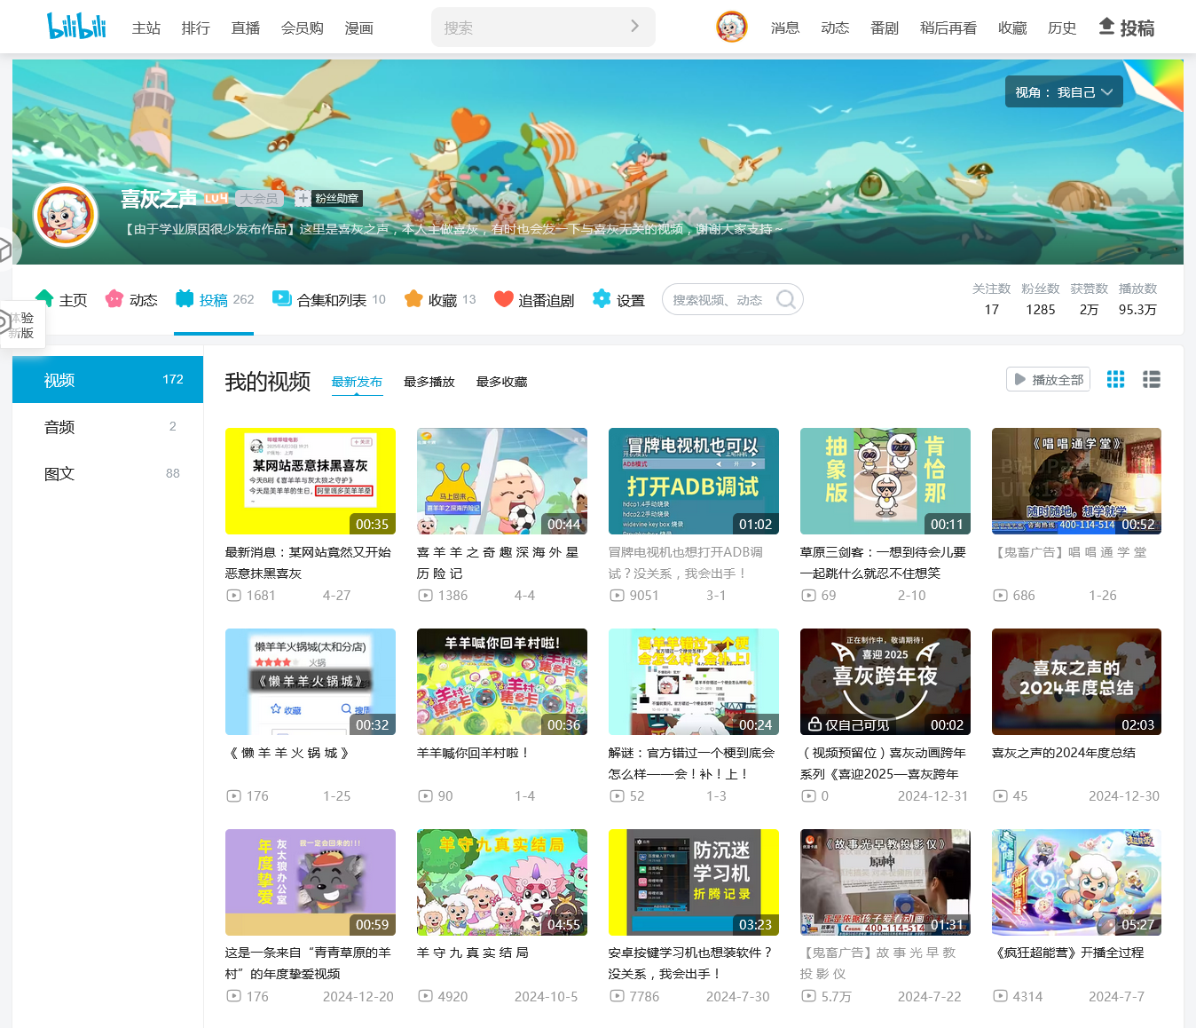Screen dimensions: 1196x1028
Task: Open 稍后再看 in top navigation
Action: click(948, 28)
